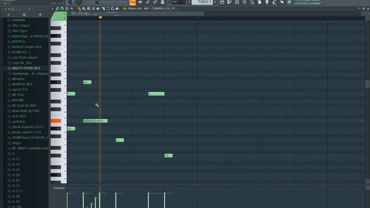This screenshot has height=208, width=370.
Task: Click the orange highlighted piano key
Action: 55,121
